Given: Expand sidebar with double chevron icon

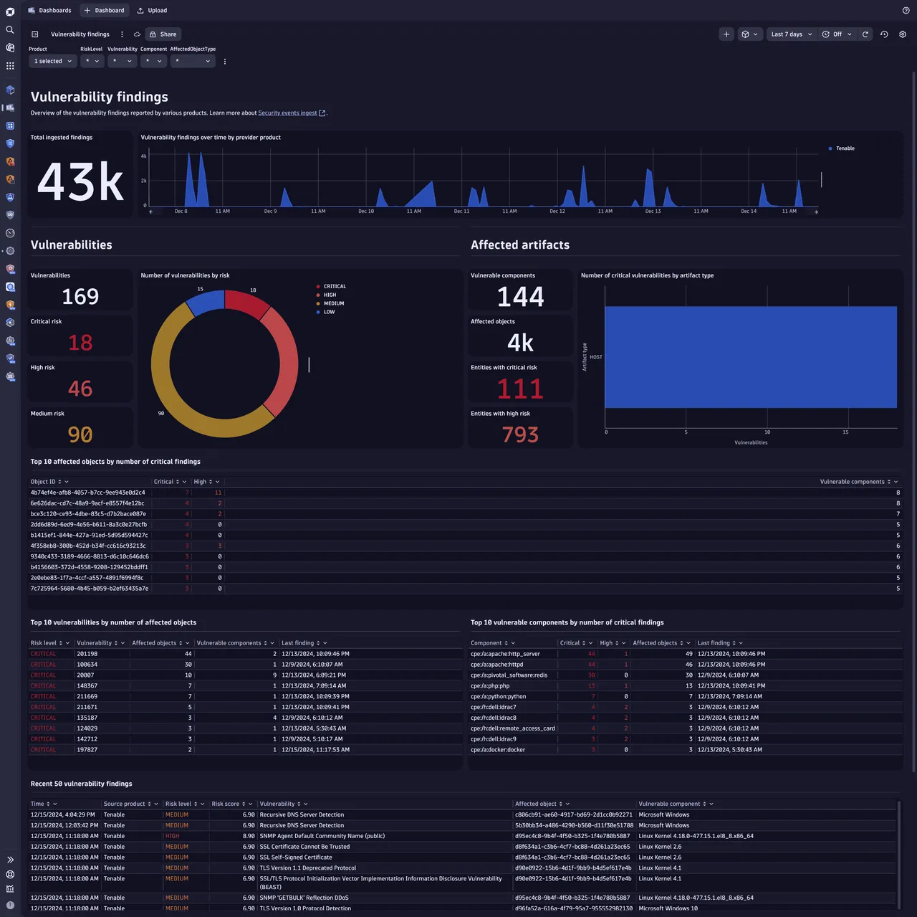Looking at the screenshot, I should click(10, 860).
